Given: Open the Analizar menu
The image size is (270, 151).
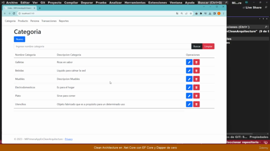Looking at the screenshot, I should [115, 3].
